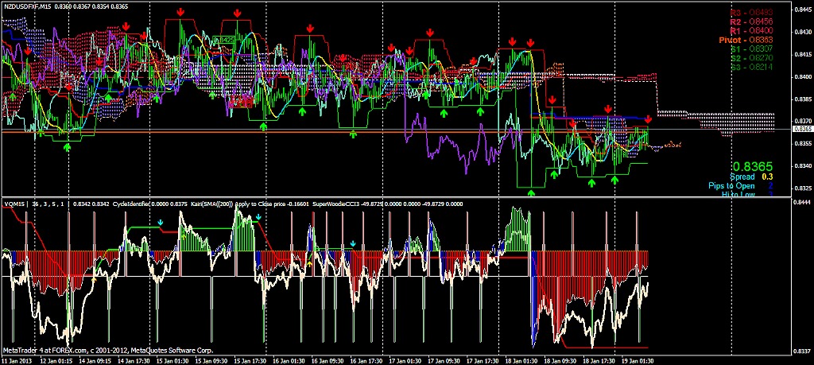The image size is (814, 365).
Task: Click the 0.8325 price axis label
Action: 803,188
